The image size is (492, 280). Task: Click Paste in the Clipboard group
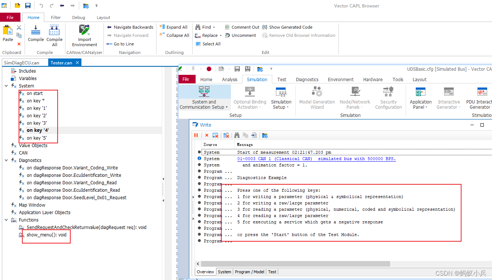point(8,33)
